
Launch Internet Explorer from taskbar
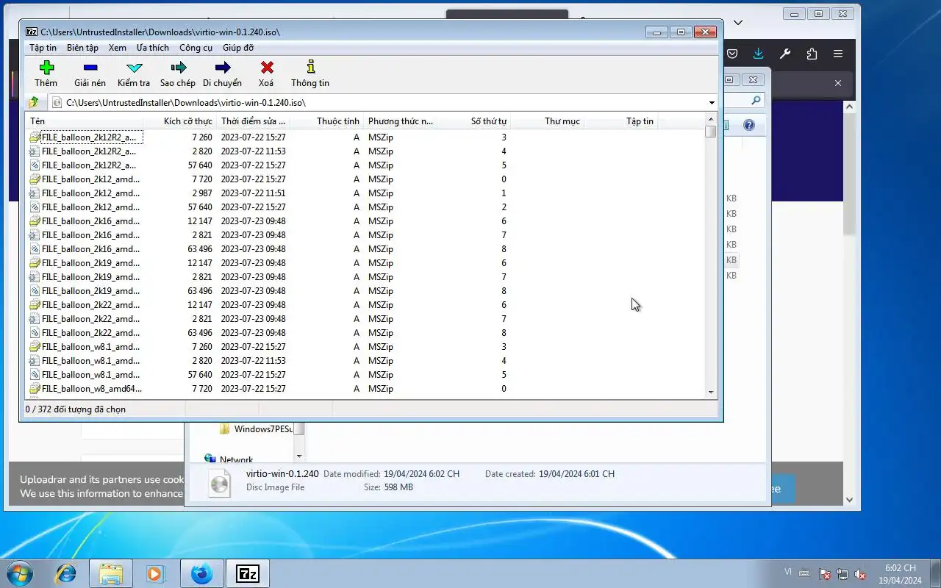66,573
